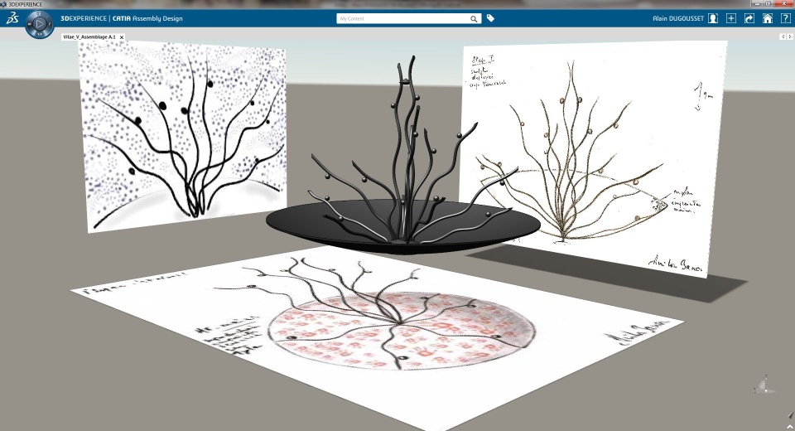The width and height of the screenshot is (795, 431).
Task: Minimize the 3DEXPERIENCE window
Action: (755, 3)
